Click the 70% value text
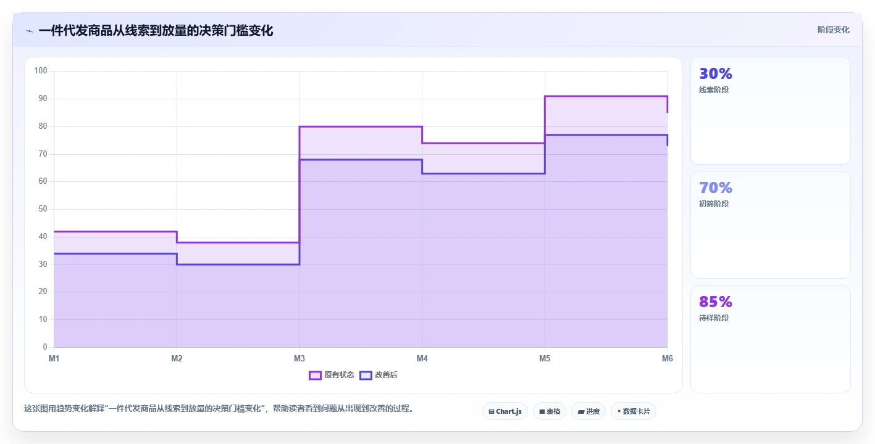 716,187
